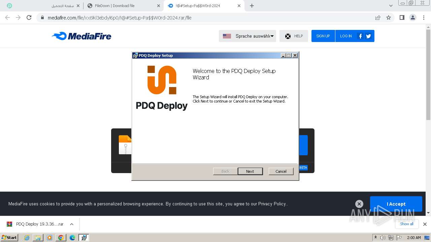Cancel the PDQ Deploy Setup wizard
The width and height of the screenshot is (431, 242).
pos(281,171)
